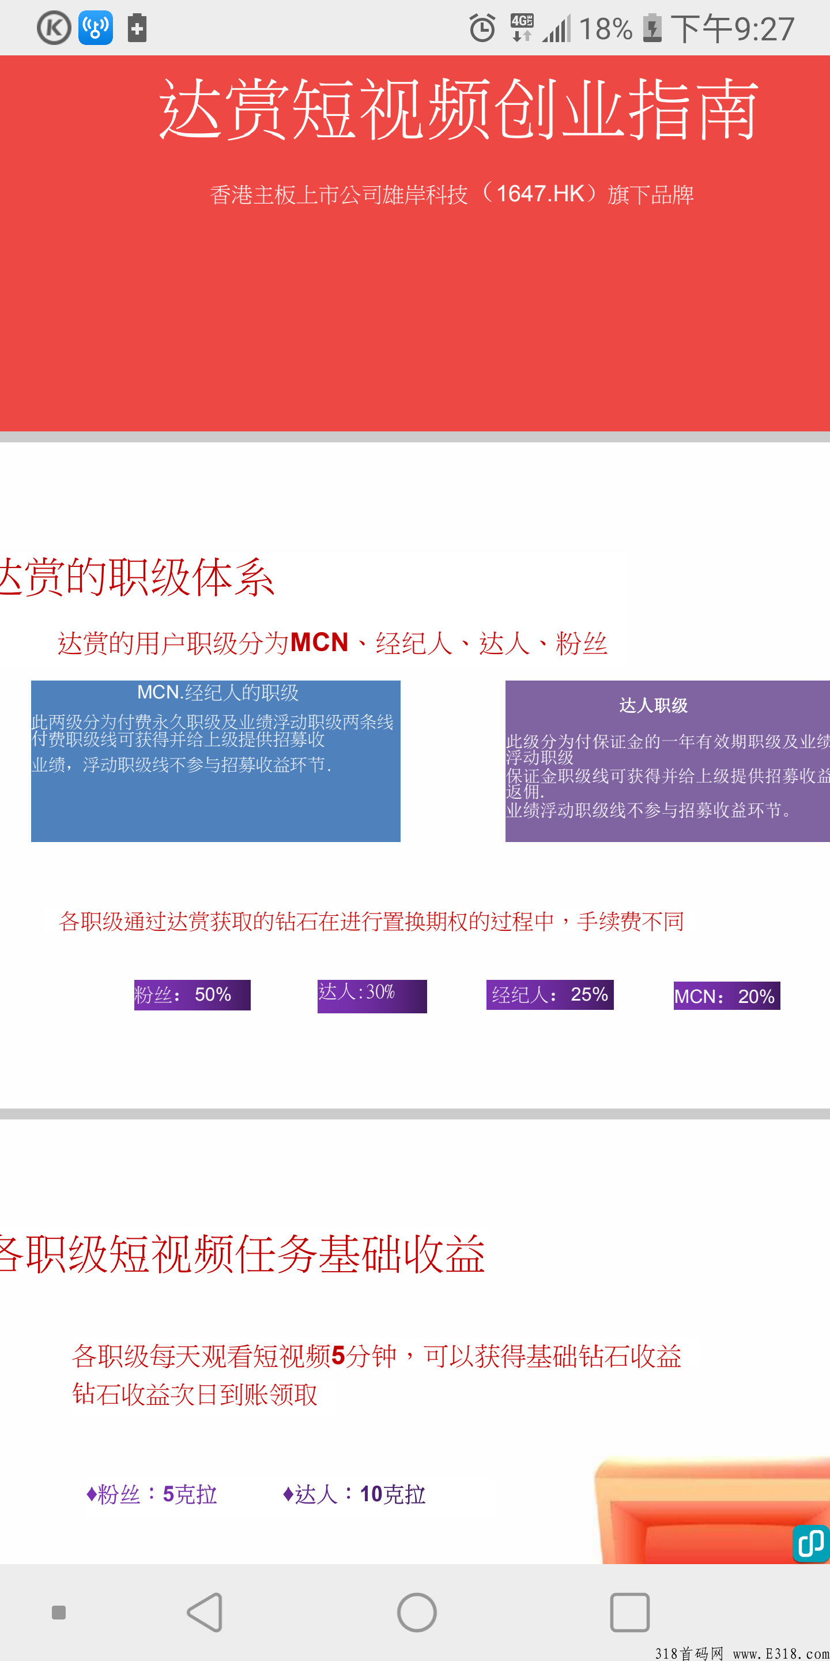This screenshot has width=830, height=1661.
Task: Select the 达人:30% fee badge
Action: pos(372,996)
